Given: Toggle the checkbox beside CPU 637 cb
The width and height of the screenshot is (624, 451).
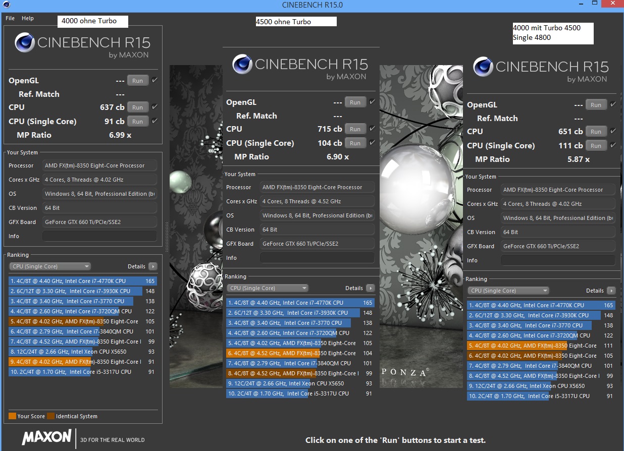Looking at the screenshot, I should pos(154,107).
